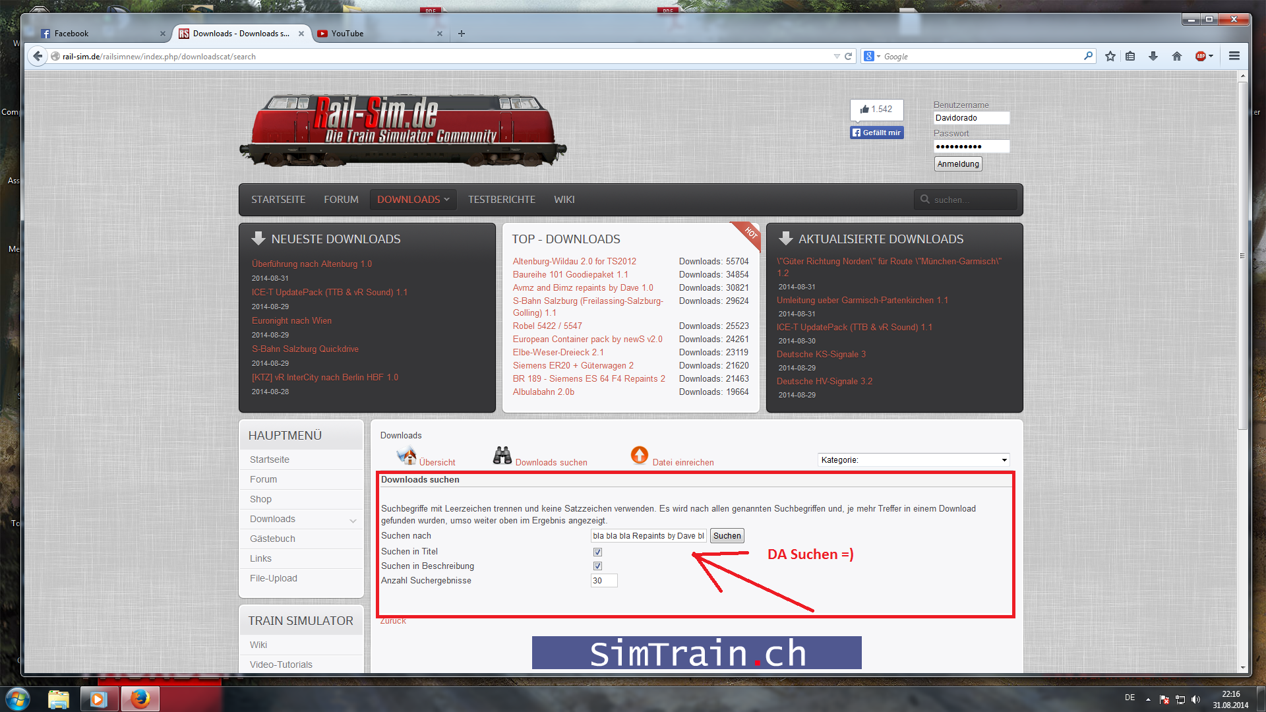Click the Suchen button

pyautogui.click(x=727, y=536)
